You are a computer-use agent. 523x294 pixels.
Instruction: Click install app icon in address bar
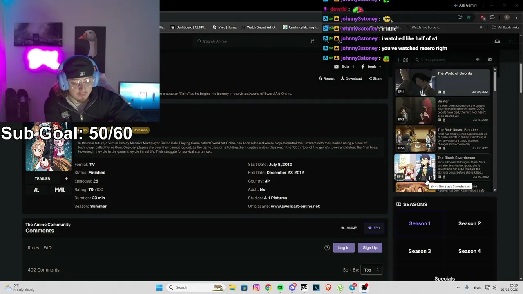(460, 17)
